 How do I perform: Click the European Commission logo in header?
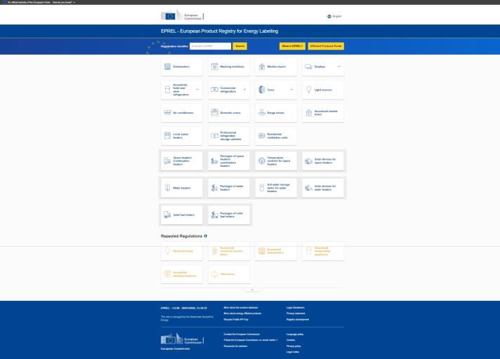[182, 15]
